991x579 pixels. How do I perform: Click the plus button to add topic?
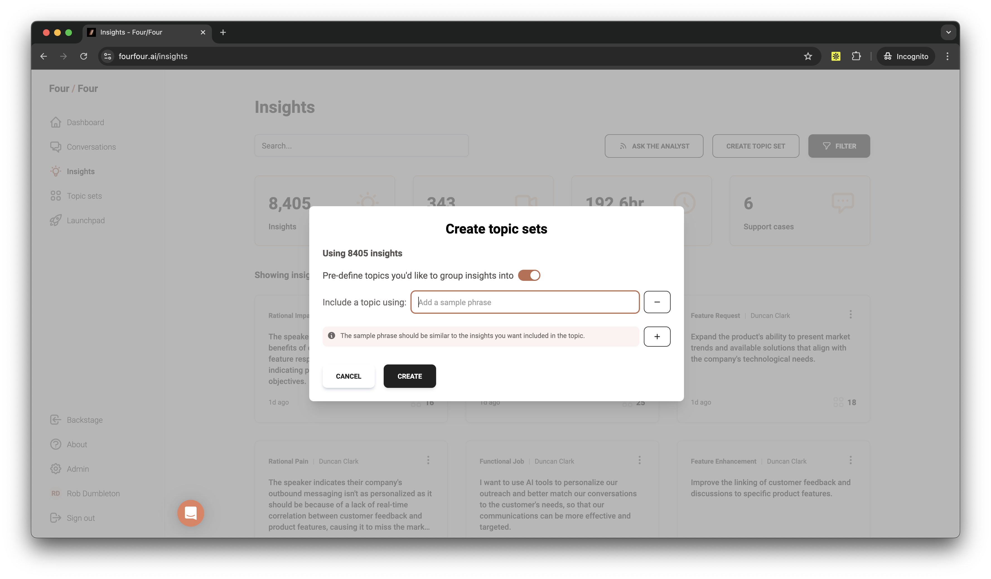[x=657, y=337]
